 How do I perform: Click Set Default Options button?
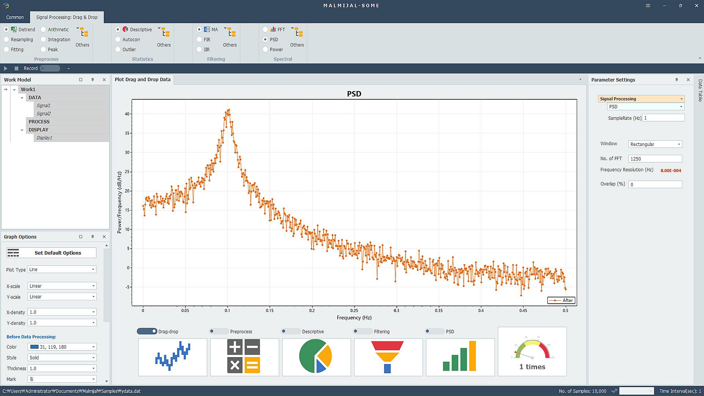pos(51,253)
